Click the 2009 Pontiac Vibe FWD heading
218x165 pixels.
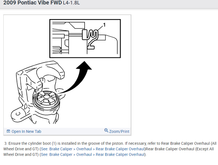pos(32,3)
